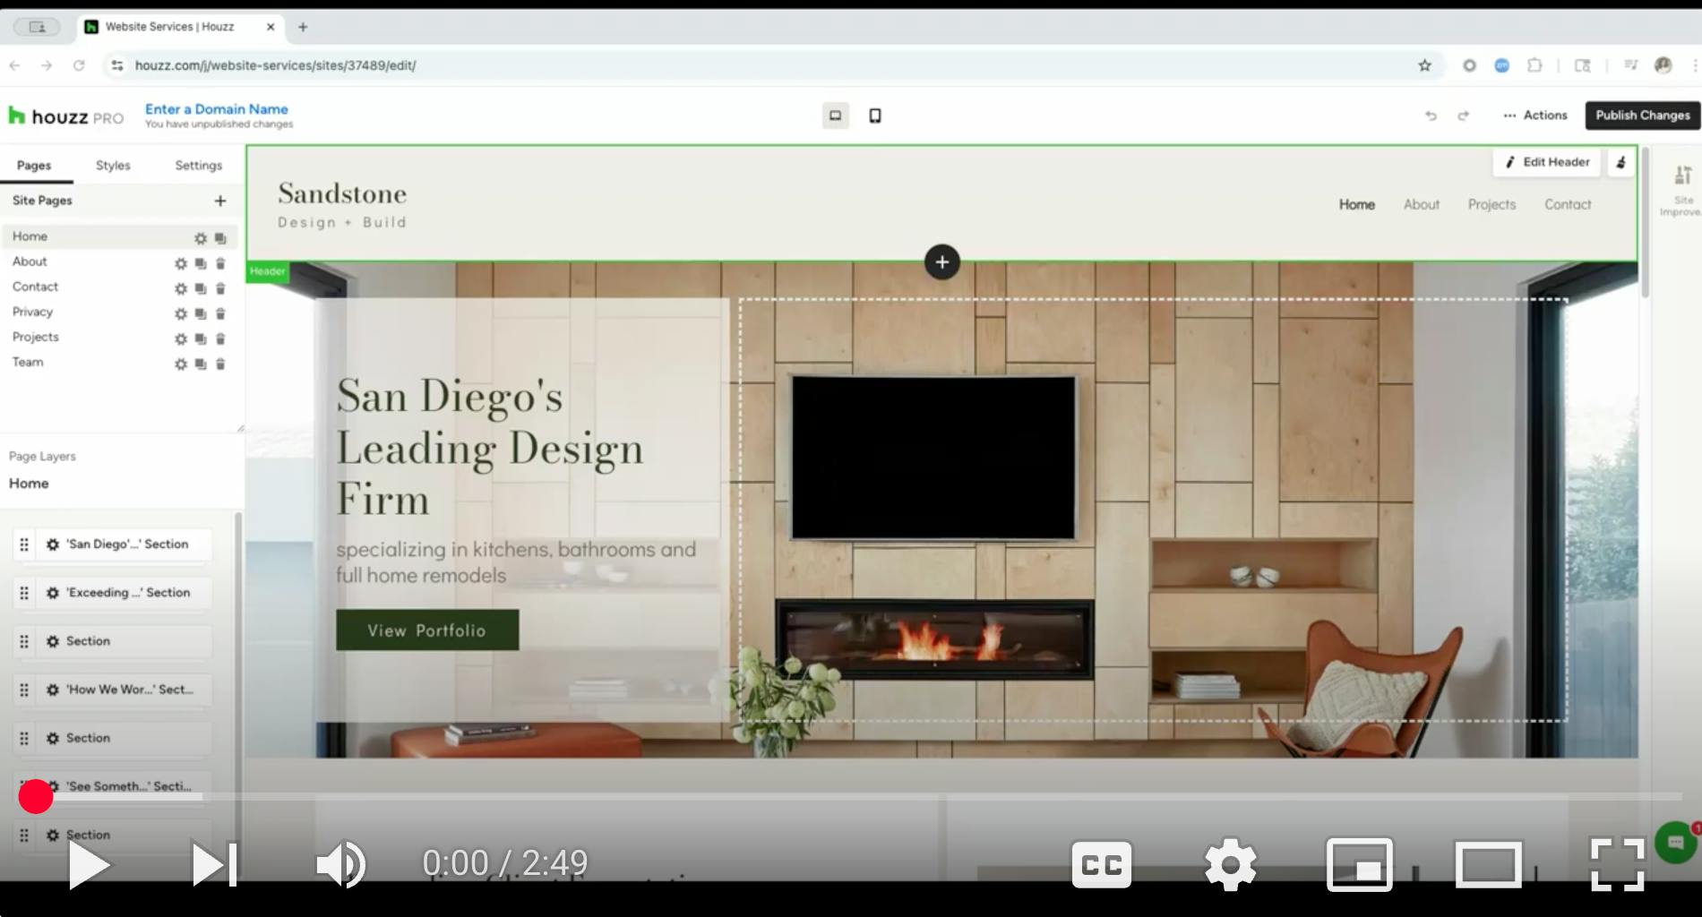Duplicate the Contact page
Image resolution: width=1702 pixels, height=917 pixels.
pos(201,288)
